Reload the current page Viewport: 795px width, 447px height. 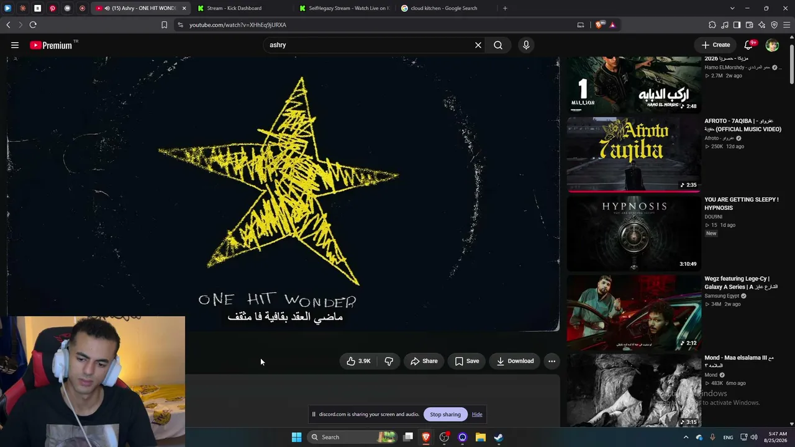tap(33, 25)
